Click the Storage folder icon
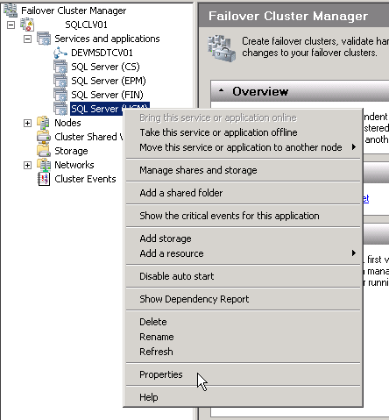The image size is (389, 420). pyautogui.click(x=44, y=151)
